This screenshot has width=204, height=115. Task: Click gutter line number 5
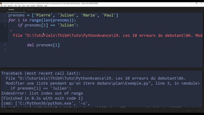click(x=5, y=50)
